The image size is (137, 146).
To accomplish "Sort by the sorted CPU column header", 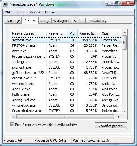I will 72,33.
